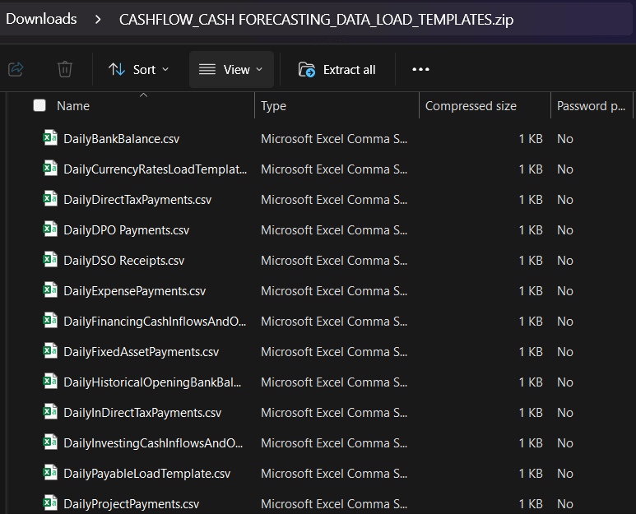Click the DailyFixedAssetPayments.csv file name
Viewport: 636px width, 514px height.
pos(142,352)
